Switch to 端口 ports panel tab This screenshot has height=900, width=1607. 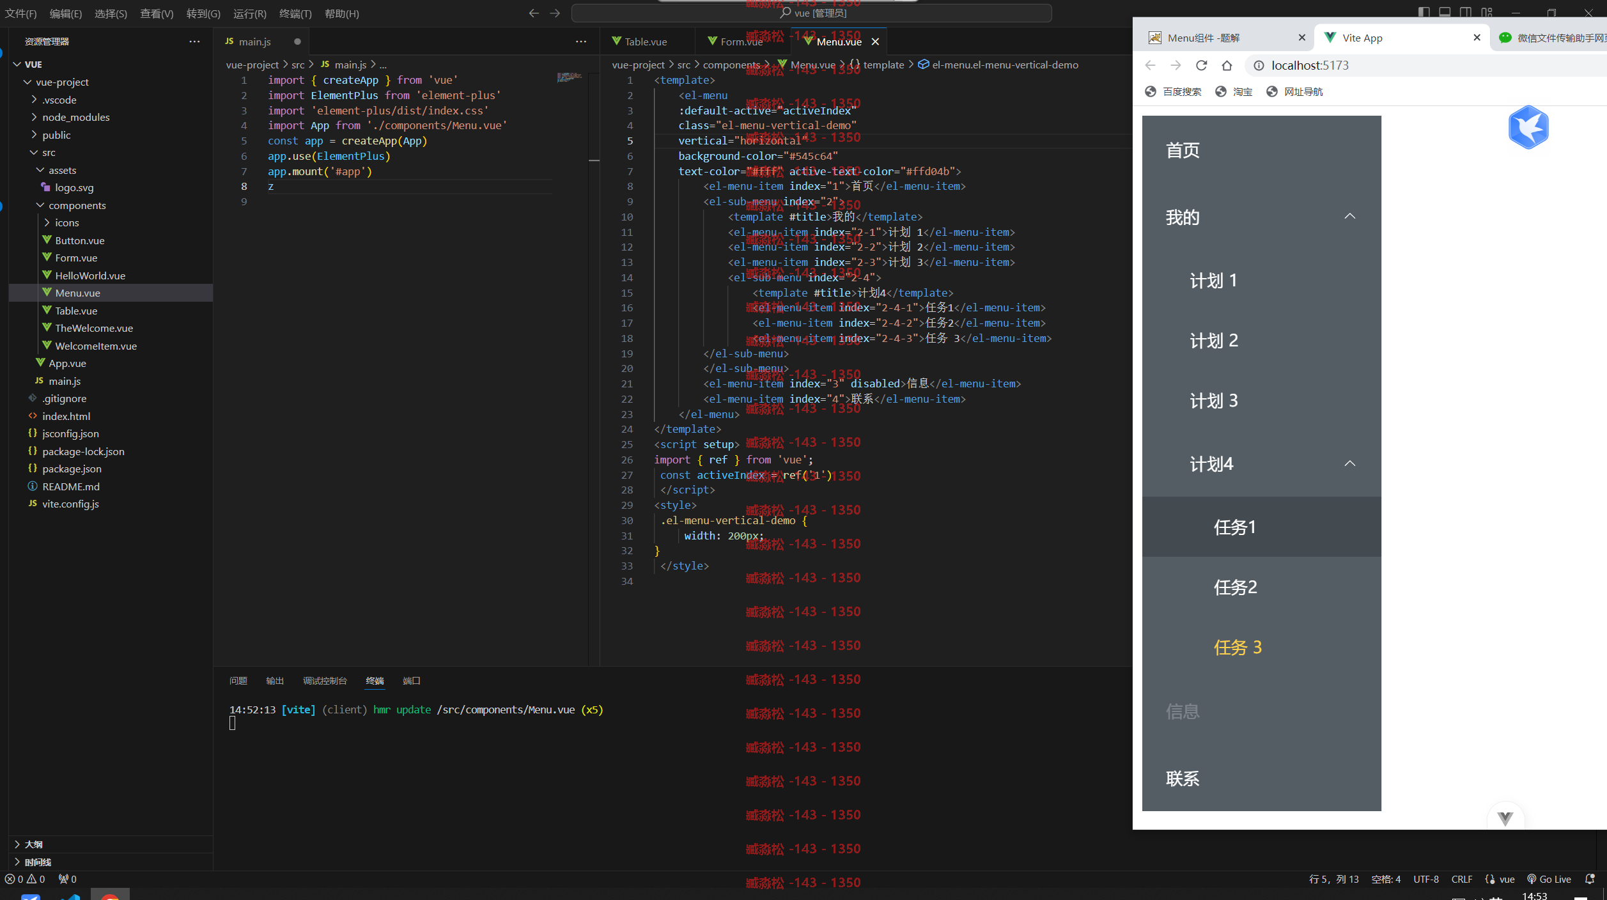(x=412, y=681)
